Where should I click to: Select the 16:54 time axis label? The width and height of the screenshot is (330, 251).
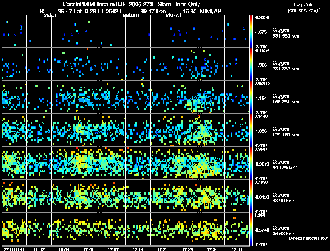click(64, 249)
